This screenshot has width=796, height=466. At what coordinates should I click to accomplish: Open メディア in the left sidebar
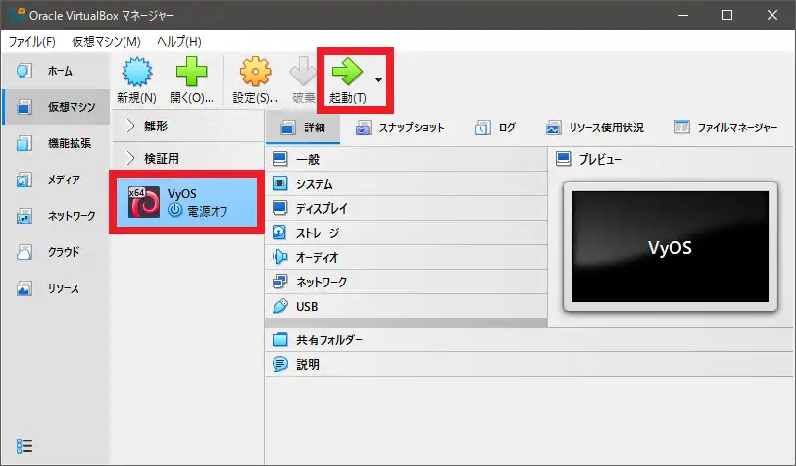[56, 180]
